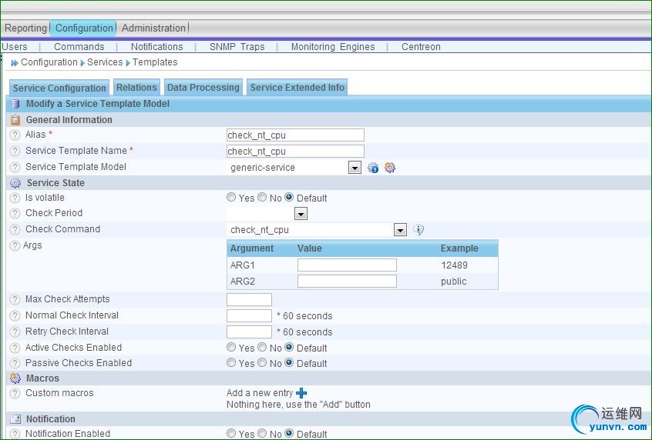Image resolution: width=652 pixels, height=440 pixels.
Task: Open the Monitoring Engines submenu
Action: [x=333, y=47]
